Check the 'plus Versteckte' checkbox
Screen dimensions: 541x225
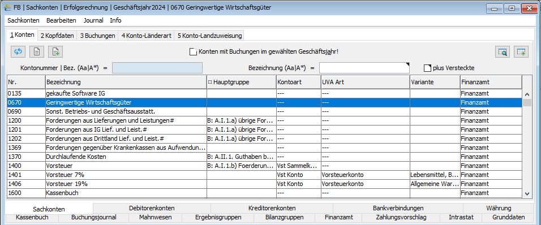427,68
